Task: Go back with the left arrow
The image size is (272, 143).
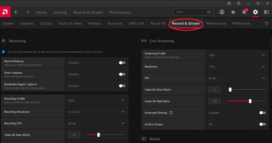Action: point(16,12)
